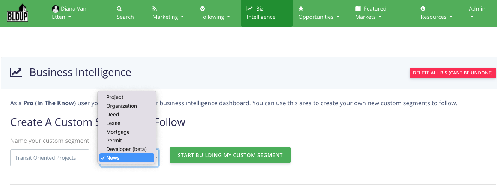Viewport: 497px width, 186px height.
Task: Open the Opportunities dropdown caret
Action: pos(338,17)
